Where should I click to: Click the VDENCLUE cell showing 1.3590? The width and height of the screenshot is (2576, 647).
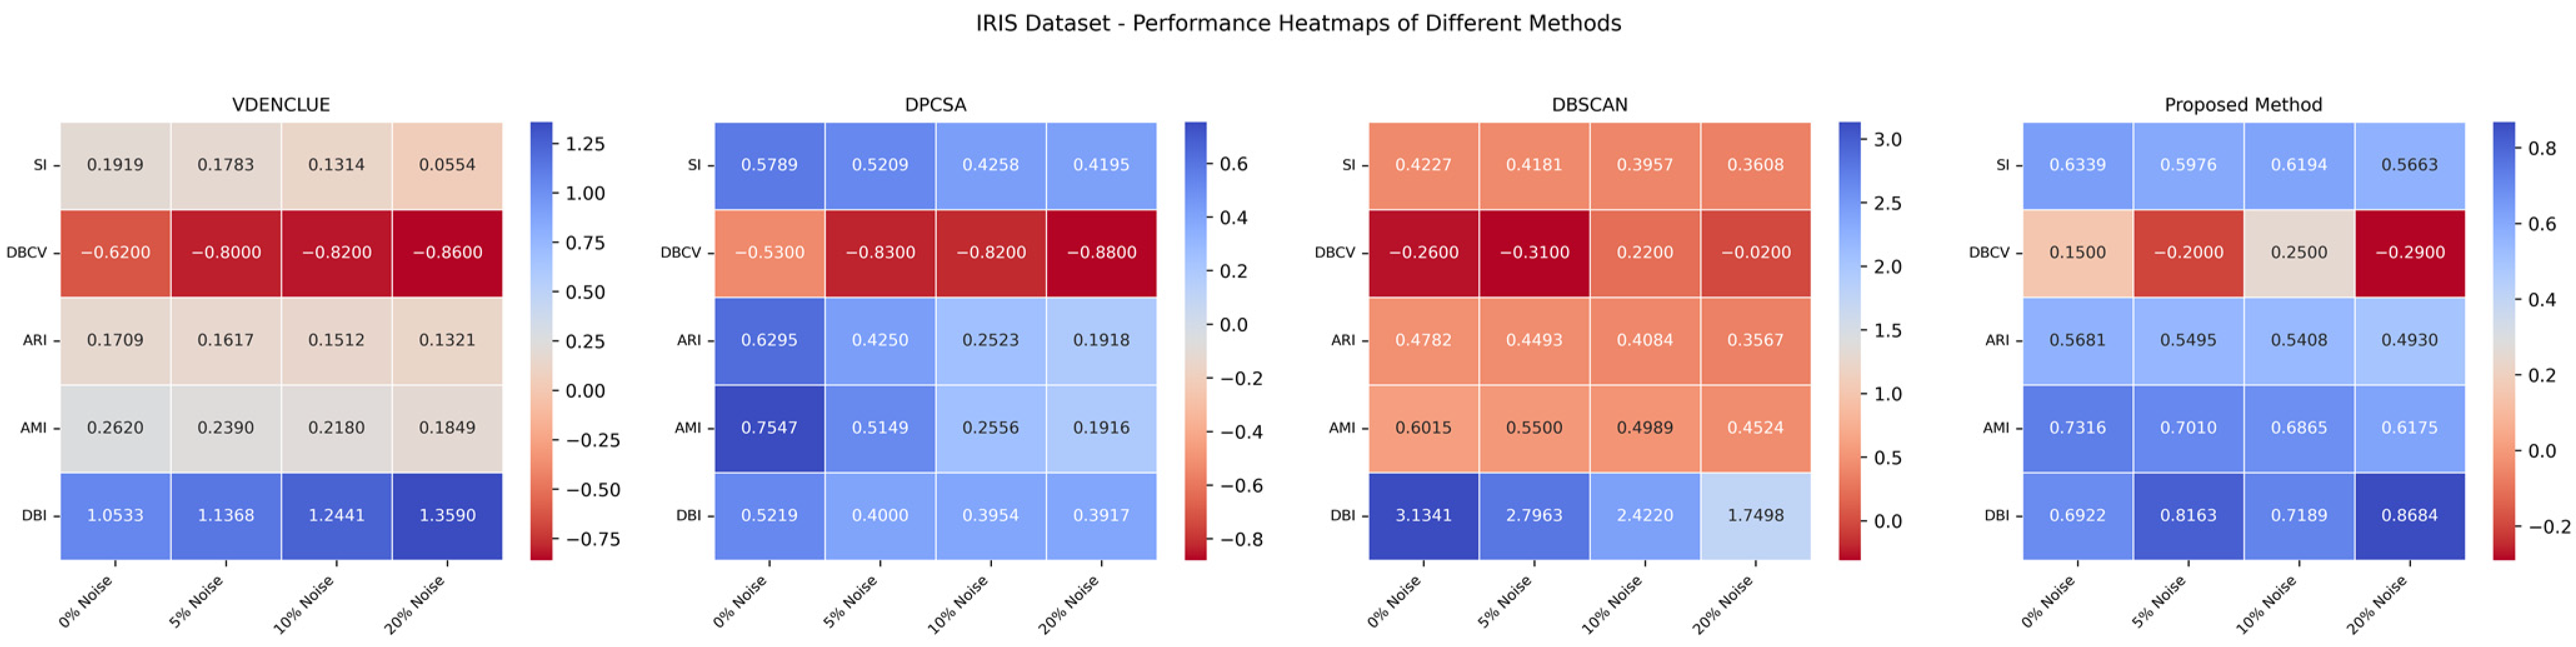(x=447, y=515)
